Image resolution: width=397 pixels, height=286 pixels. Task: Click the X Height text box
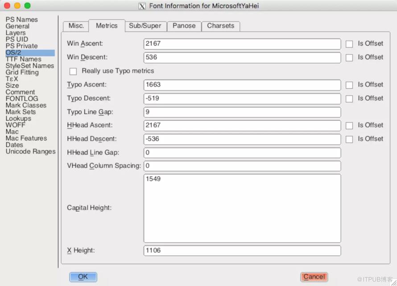pos(242,251)
